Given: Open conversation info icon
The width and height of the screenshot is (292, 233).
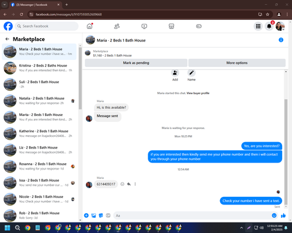Looking at the screenshot, I should 281,40.
